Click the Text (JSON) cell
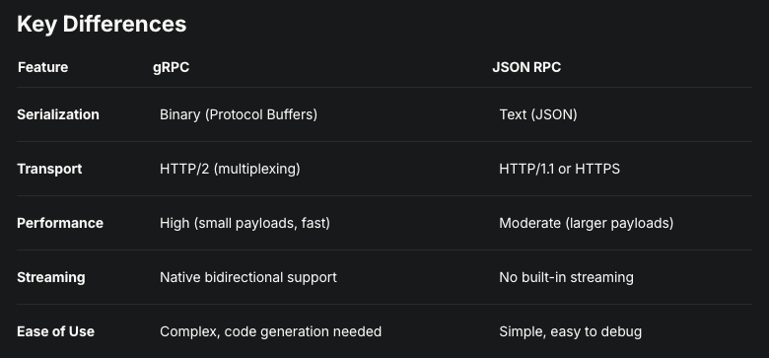Image resolution: width=769 pixels, height=358 pixels. pos(538,114)
